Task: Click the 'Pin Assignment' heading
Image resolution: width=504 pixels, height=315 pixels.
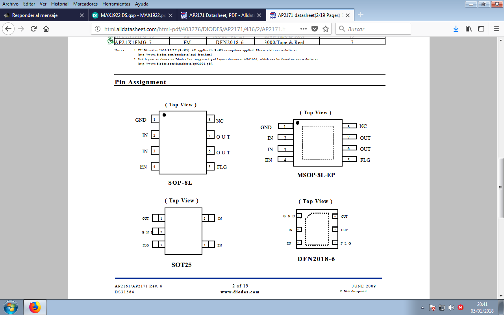Action: tap(141, 82)
